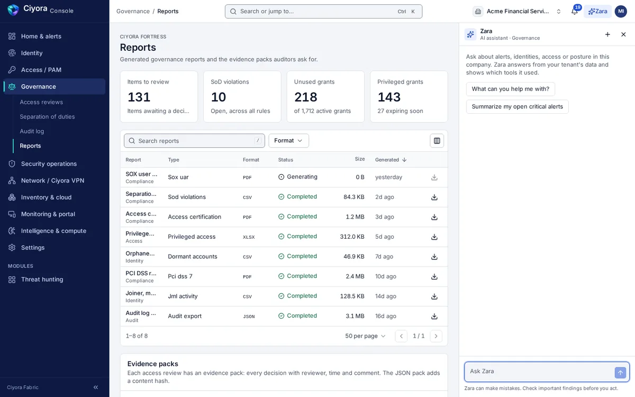Download the Audit export report
Screen dimensions: 635x397
coord(434,316)
